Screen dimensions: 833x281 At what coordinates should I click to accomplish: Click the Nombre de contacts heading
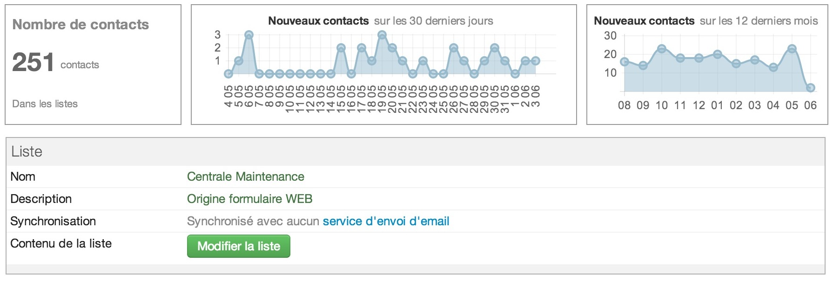(x=81, y=25)
